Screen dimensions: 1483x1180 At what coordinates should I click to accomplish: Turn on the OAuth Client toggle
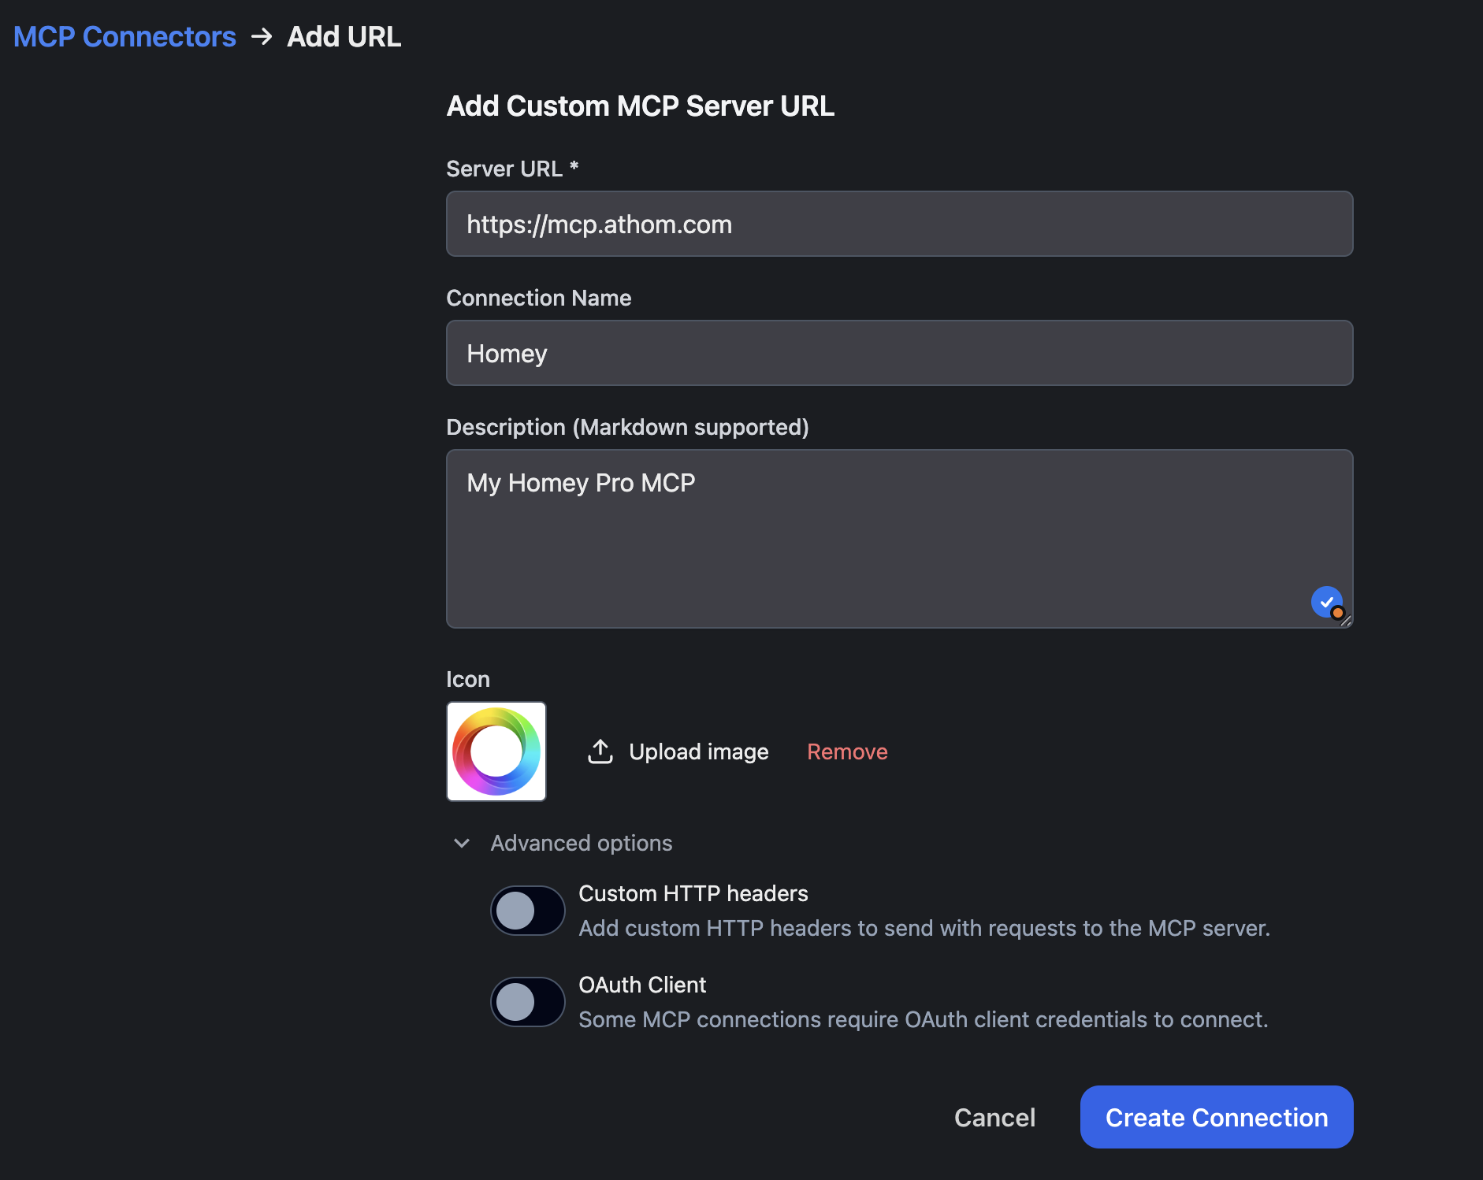(x=527, y=1002)
